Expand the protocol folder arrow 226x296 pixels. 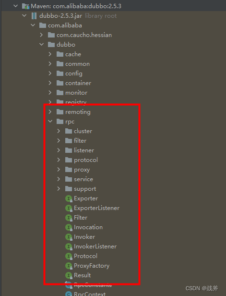tap(59, 160)
